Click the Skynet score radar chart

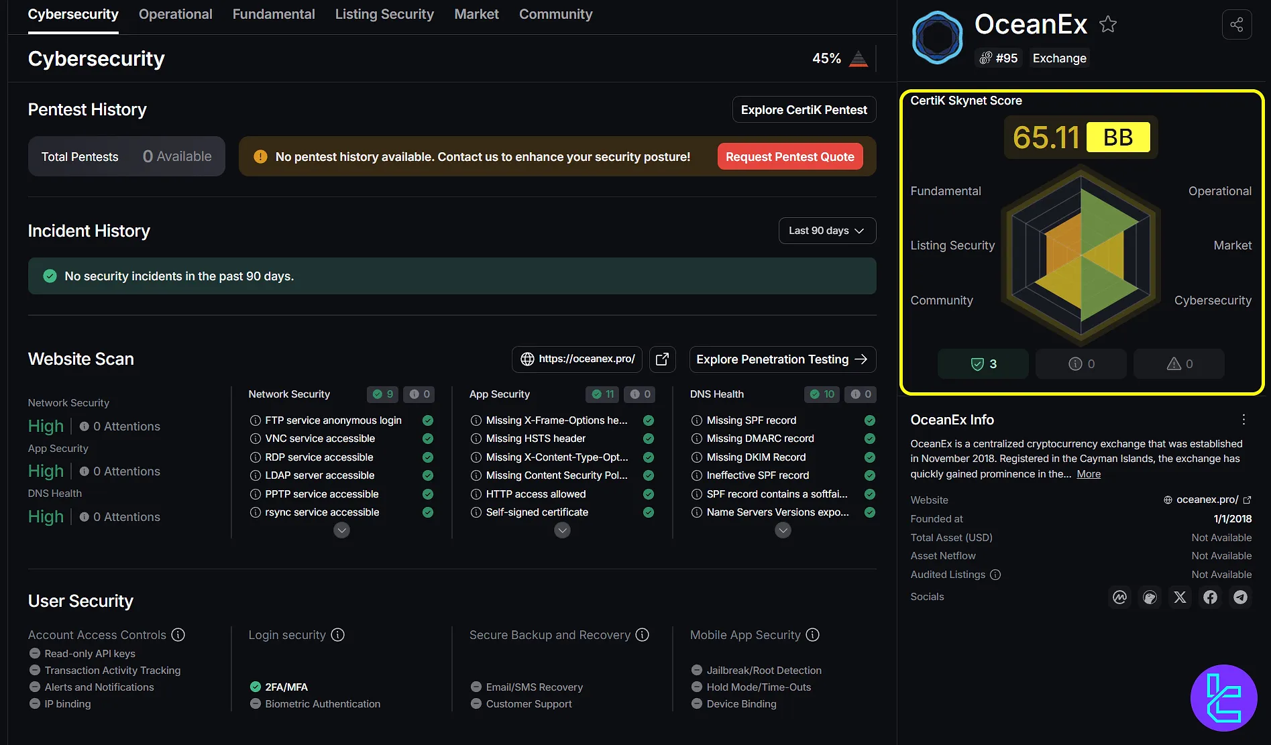click(1081, 255)
